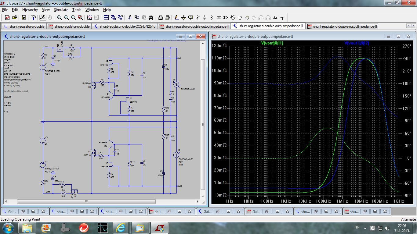The height and width of the screenshot is (234, 417).
Task: Show hidden system tray icons arrow
Action: tap(366, 228)
